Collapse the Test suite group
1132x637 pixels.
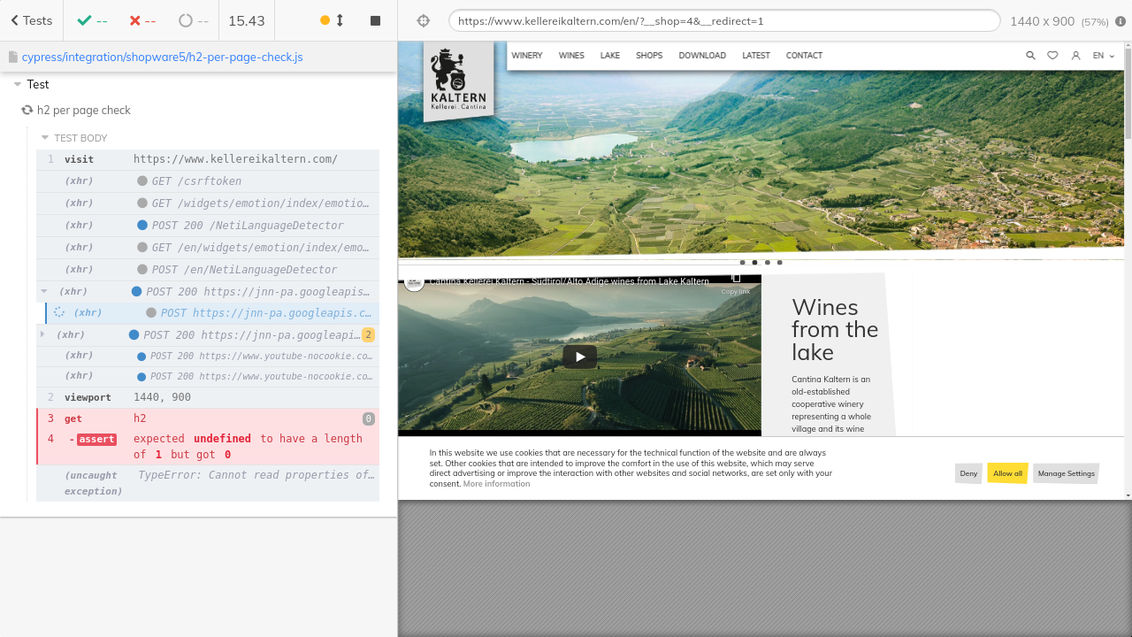tap(18, 85)
